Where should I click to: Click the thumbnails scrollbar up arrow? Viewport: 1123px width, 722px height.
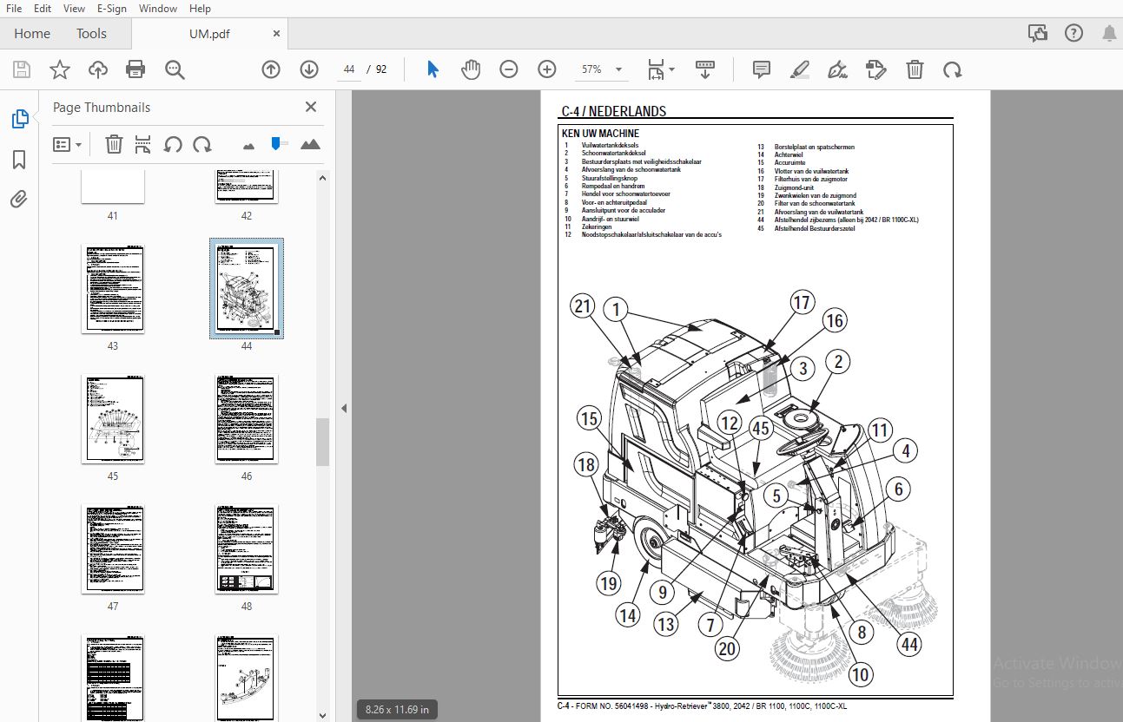click(x=322, y=178)
